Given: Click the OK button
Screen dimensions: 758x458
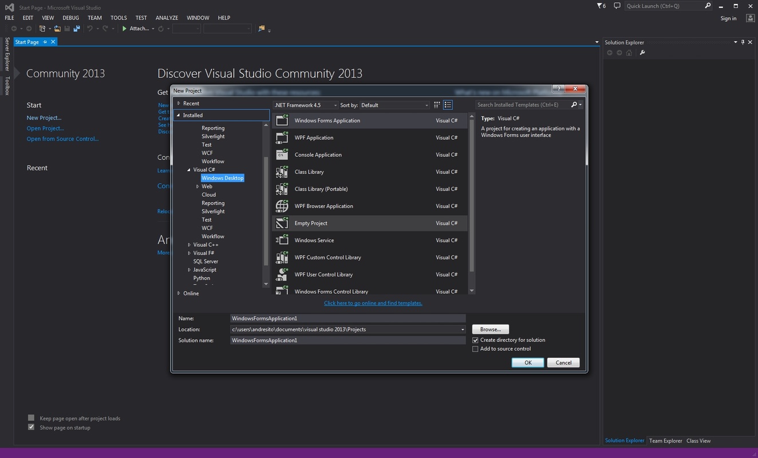Looking at the screenshot, I should pos(528,363).
